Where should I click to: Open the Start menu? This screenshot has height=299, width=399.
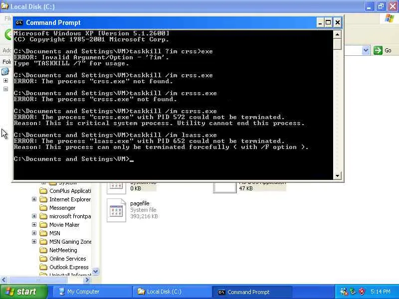[23, 292]
